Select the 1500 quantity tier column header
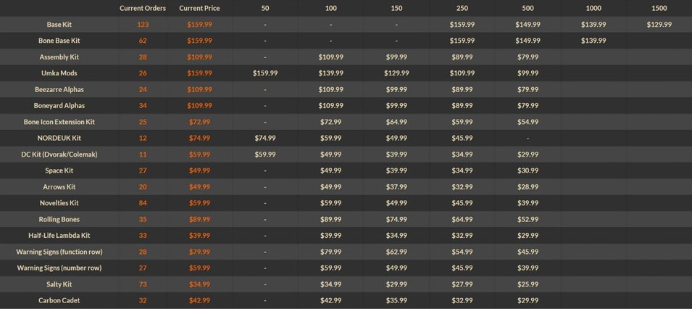The image size is (692, 309). click(x=659, y=8)
